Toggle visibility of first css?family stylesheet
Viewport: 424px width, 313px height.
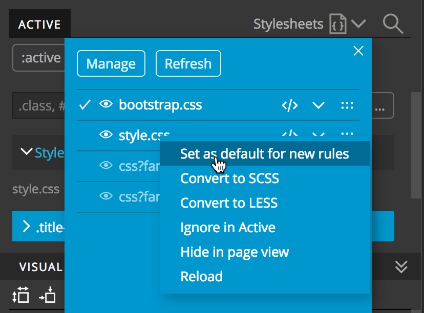click(106, 165)
